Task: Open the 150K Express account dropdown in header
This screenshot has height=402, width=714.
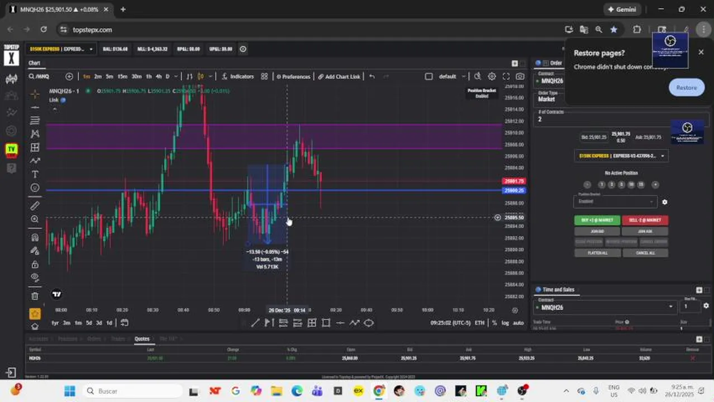Action: pos(61,49)
